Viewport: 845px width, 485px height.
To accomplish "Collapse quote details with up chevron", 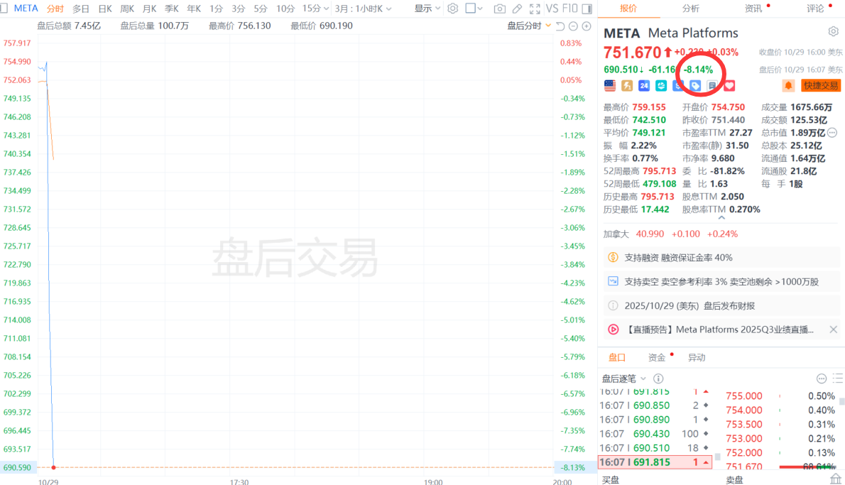I will click(721, 218).
